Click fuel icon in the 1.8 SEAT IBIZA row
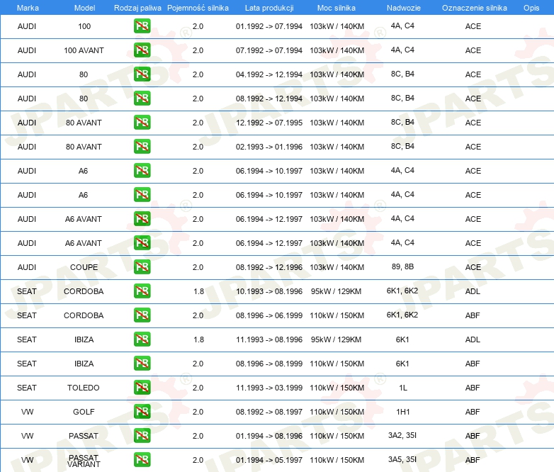Image resolution: width=554 pixels, height=472 pixels. (142, 339)
